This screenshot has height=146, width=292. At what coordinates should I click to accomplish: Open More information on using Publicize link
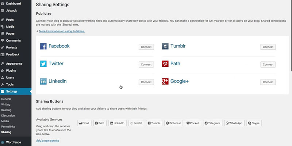(62, 31)
